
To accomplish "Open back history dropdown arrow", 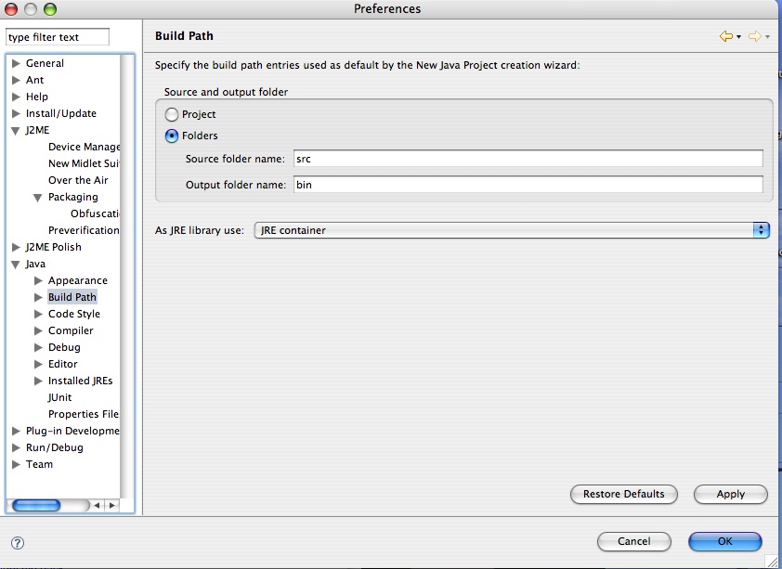I will click(739, 37).
